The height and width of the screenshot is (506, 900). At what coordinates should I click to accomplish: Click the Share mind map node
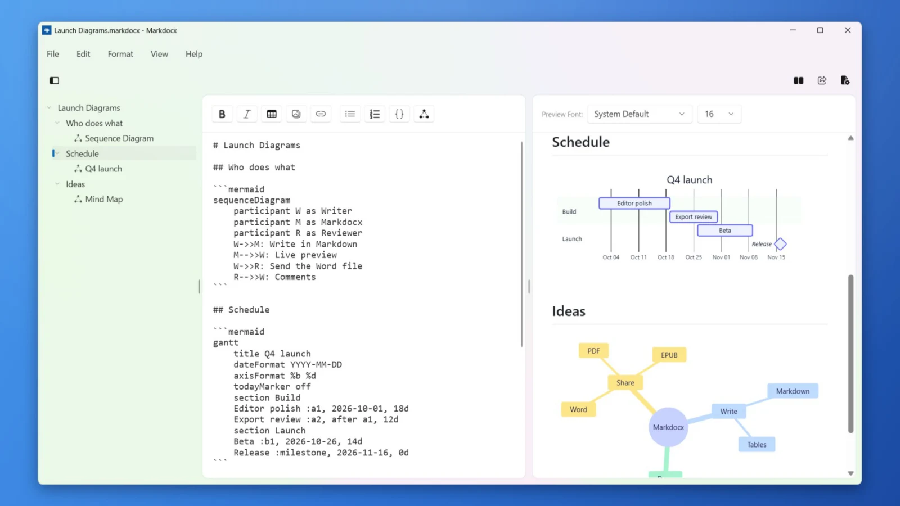[x=625, y=383]
